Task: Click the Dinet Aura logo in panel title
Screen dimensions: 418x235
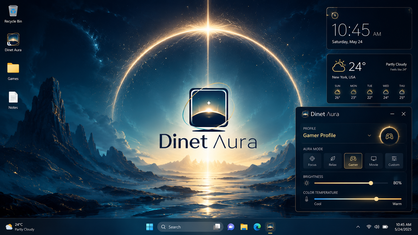Action: coord(305,114)
